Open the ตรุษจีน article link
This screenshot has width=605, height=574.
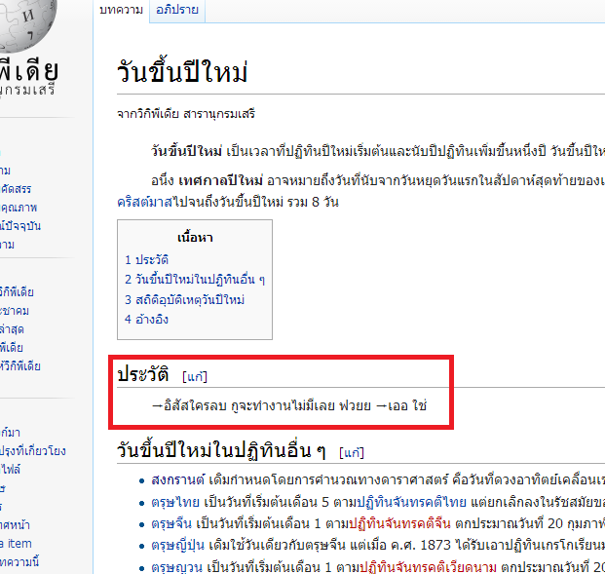coord(171,523)
